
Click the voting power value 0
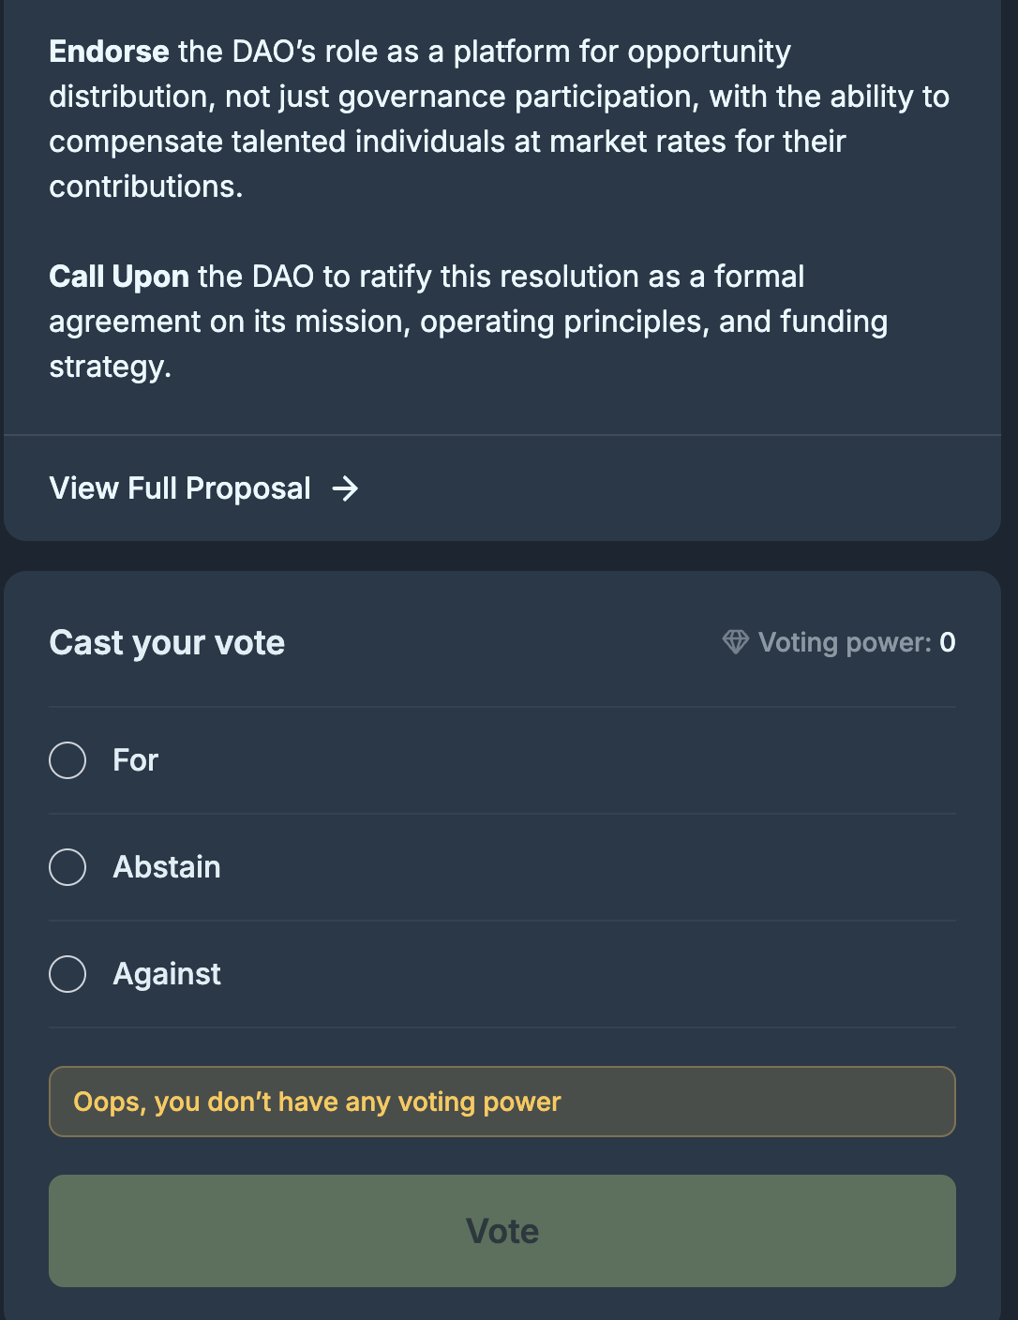tap(948, 642)
